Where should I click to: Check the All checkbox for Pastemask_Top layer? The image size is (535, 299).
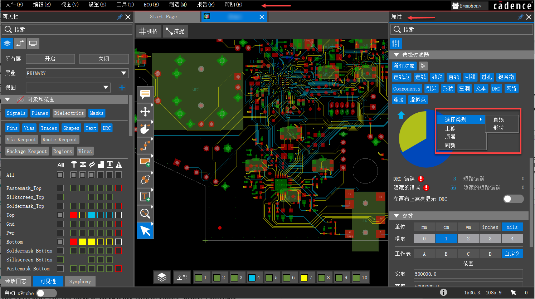60,188
